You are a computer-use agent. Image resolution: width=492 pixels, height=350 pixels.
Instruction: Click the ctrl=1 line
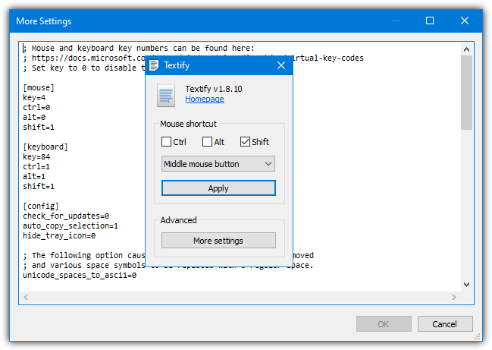tap(36, 167)
